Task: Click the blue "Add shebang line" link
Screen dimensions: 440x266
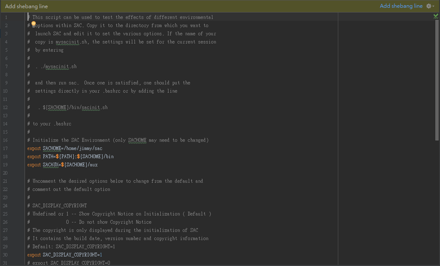Action: (x=401, y=6)
